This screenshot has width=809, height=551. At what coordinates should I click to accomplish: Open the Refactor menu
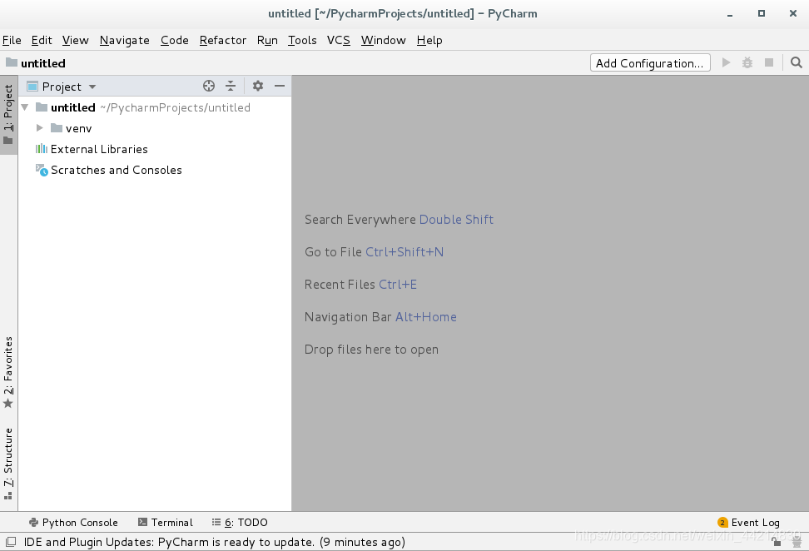pos(223,40)
